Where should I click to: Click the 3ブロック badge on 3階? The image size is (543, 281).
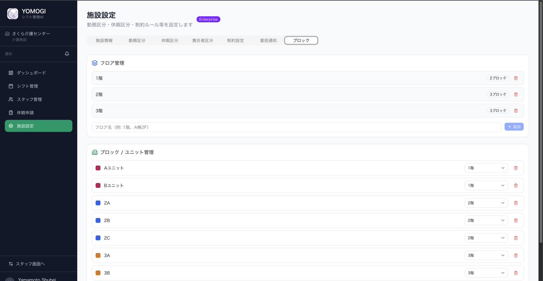click(x=498, y=111)
